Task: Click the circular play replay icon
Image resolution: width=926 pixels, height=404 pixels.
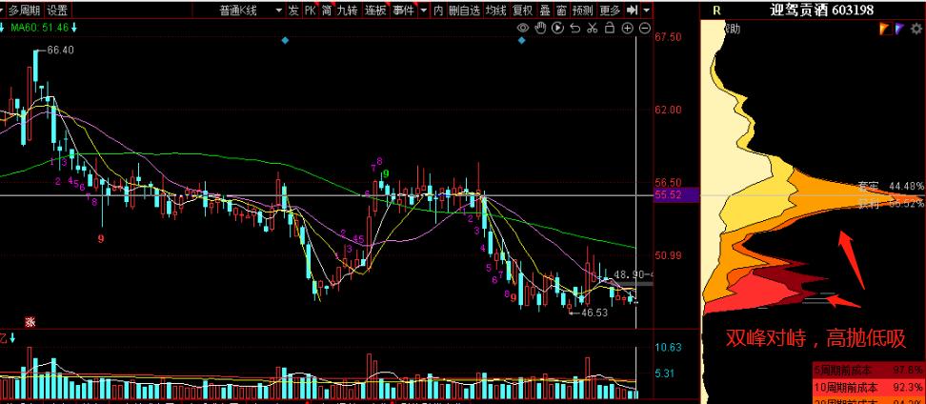Action: 557,29
